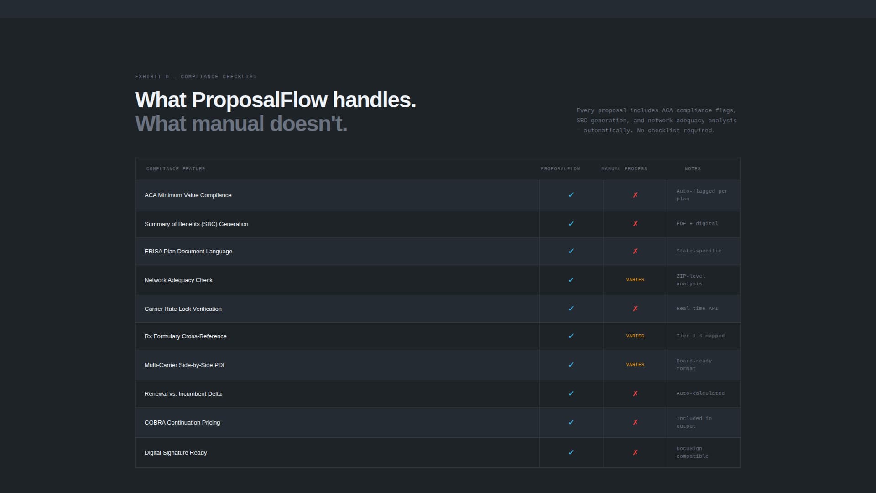Click the Manual Process column header
The width and height of the screenshot is (876, 493).
[x=624, y=169]
